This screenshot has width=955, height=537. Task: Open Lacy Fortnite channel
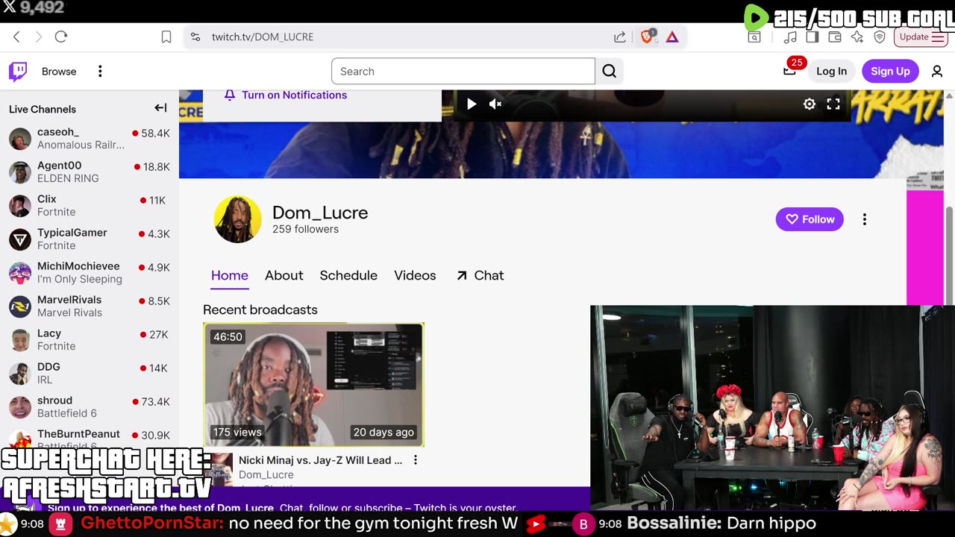pyautogui.click(x=90, y=339)
